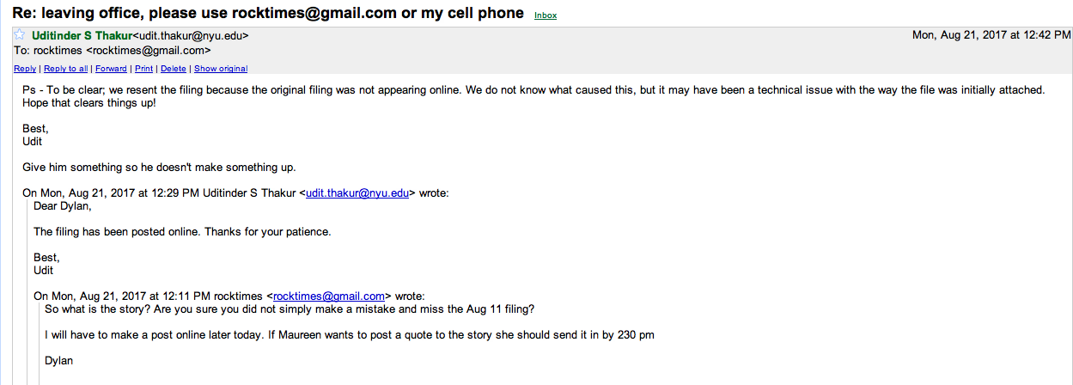Delete this email message

pyautogui.click(x=174, y=69)
